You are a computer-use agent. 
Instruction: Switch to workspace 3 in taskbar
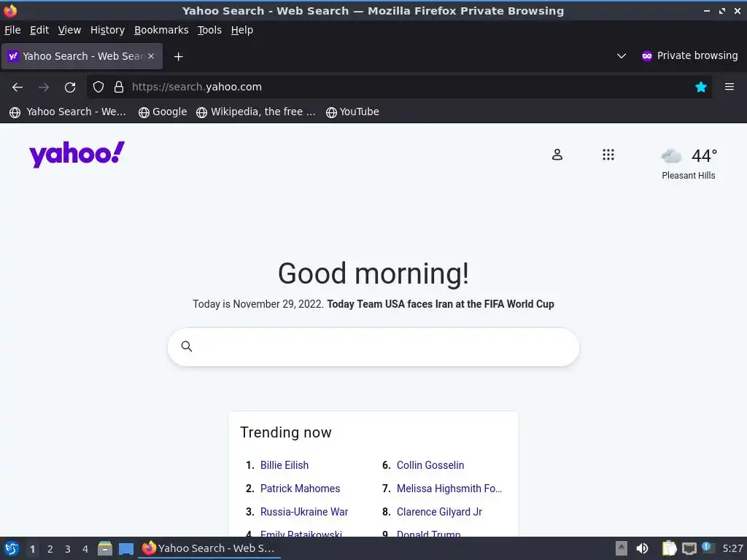pyautogui.click(x=68, y=549)
